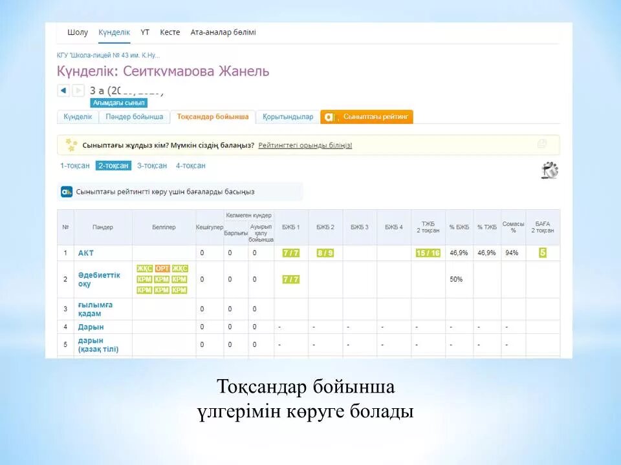Select the green 7/7 grade badge for АКТ
Viewport: 621px width, 465px height.
pos(290,253)
